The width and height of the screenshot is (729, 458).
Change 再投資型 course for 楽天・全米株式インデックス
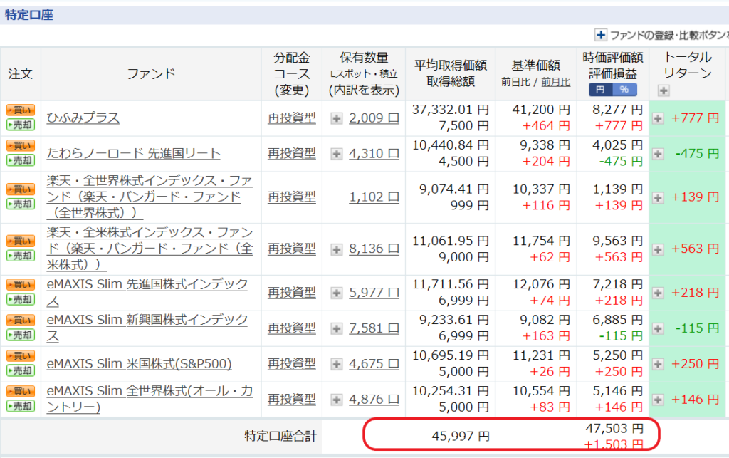point(291,249)
